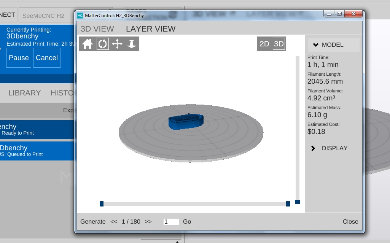This screenshot has width=390, height=243.
Task: Switch layer view to 2D mode
Action: click(x=264, y=44)
